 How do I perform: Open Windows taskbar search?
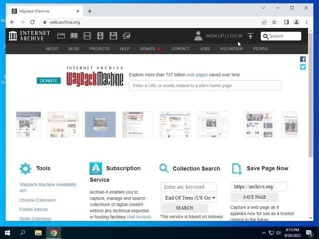coord(22,233)
